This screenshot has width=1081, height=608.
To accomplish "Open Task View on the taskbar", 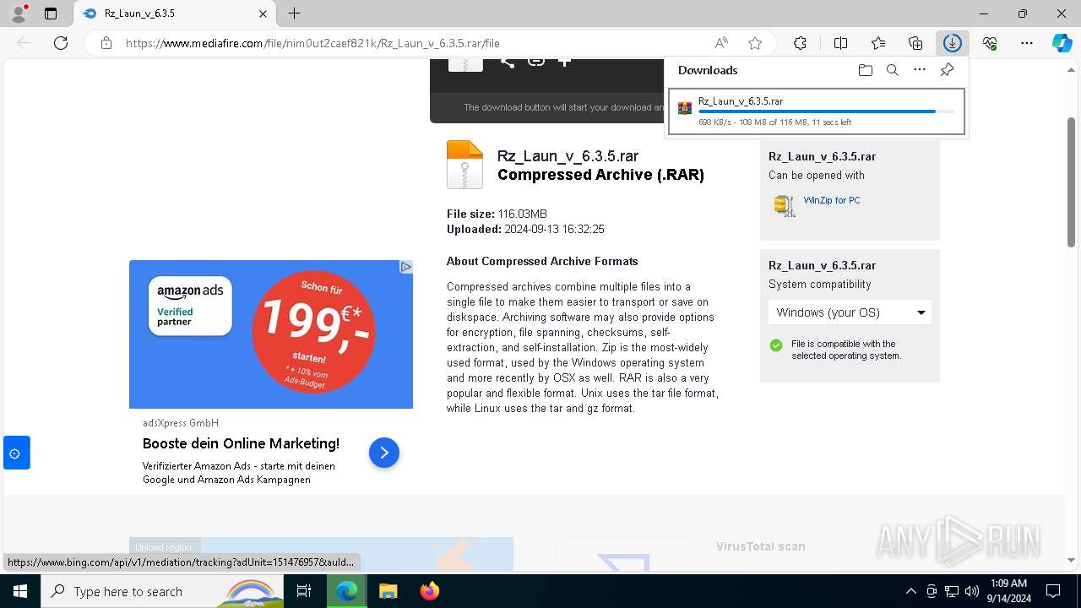I will pos(304,591).
